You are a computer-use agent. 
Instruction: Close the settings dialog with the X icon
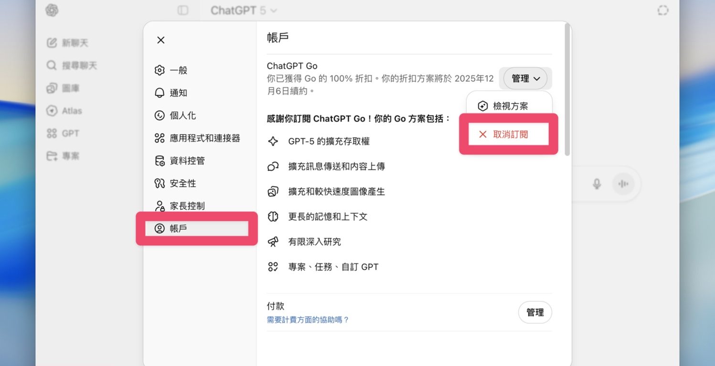pyautogui.click(x=161, y=40)
